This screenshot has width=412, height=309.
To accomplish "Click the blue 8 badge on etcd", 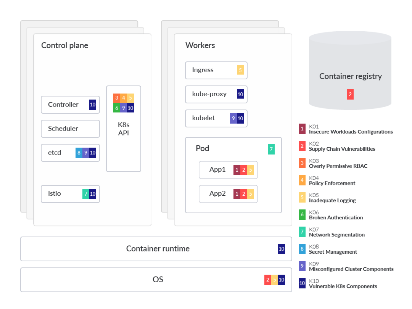I will click(x=79, y=153).
